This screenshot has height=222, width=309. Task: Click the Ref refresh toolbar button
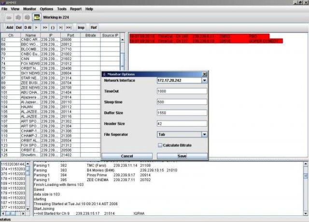coord(94,27)
